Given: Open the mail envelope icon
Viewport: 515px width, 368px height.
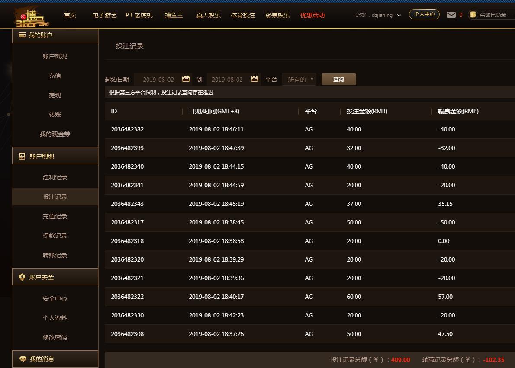Looking at the screenshot, I should coord(451,15).
